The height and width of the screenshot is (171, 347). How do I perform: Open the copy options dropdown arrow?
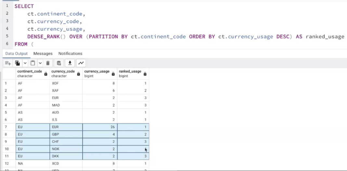coord(25,63)
